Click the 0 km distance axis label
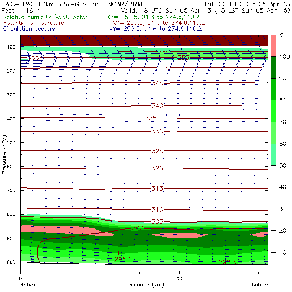The image size is (292, 292). pos(21,279)
